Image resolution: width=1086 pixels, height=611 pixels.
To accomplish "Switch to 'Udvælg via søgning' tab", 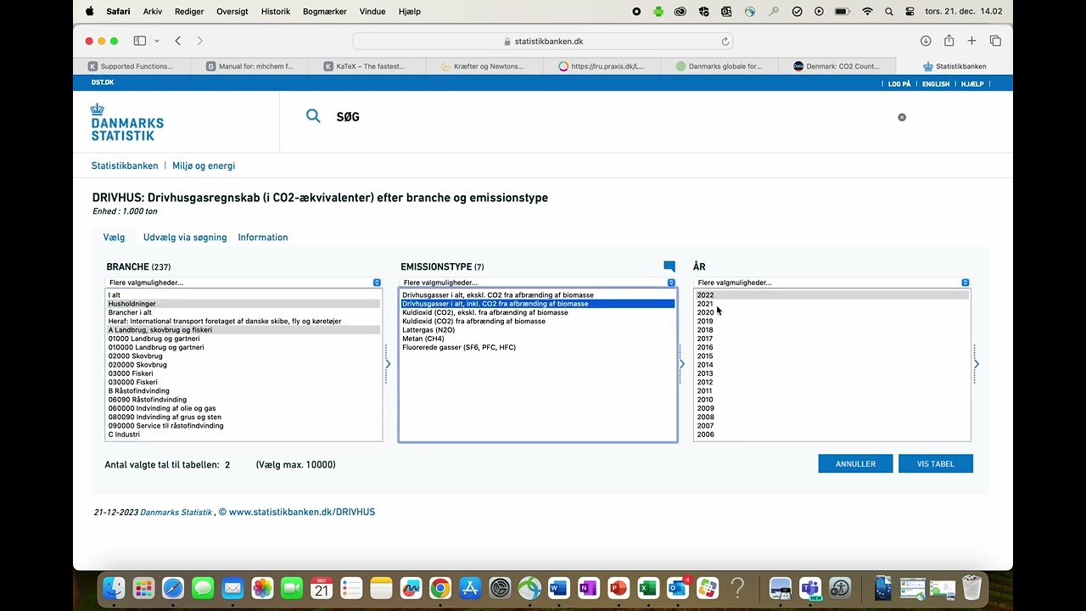I will (185, 238).
